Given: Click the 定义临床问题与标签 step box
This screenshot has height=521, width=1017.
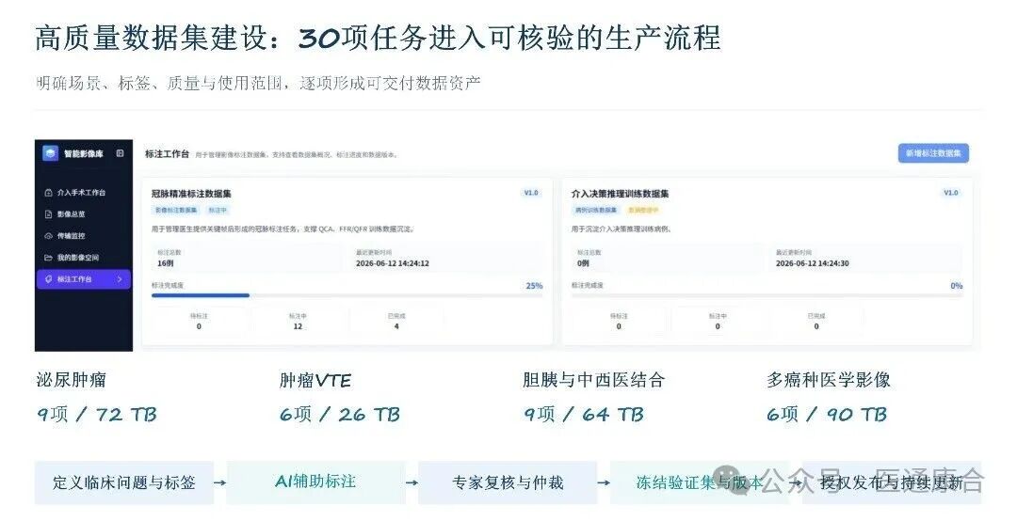Looking at the screenshot, I should point(124,482).
